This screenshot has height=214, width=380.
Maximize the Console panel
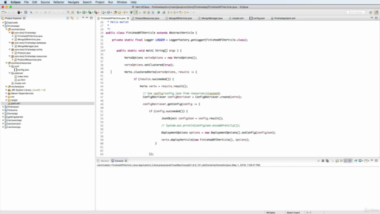[376, 160]
